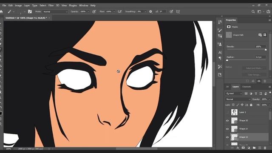Open the Brushes panel icon
The width and height of the screenshot is (272, 153).
point(220,30)
